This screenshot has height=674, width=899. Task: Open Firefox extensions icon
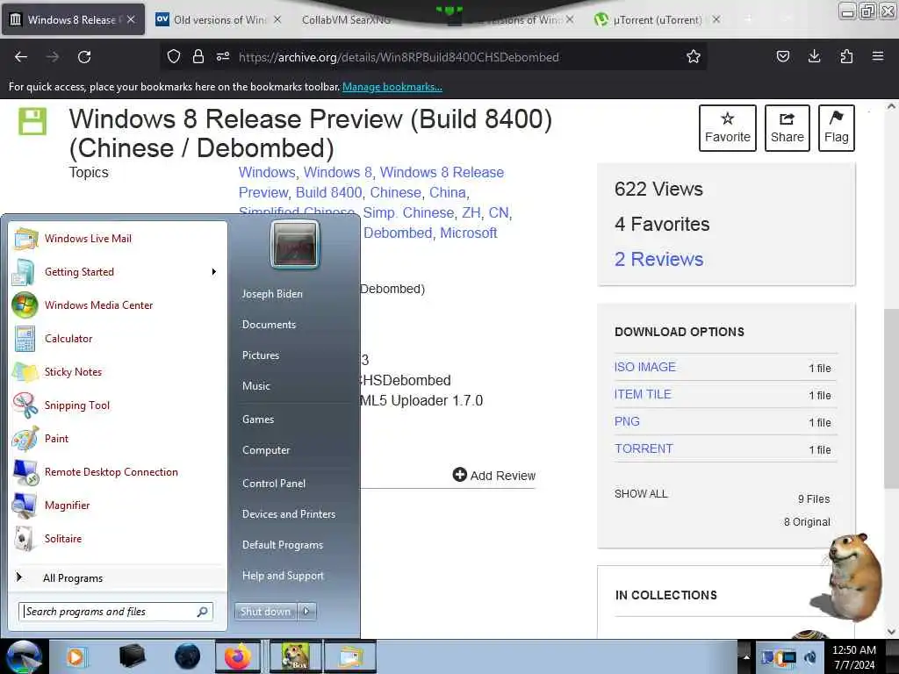(x=846, y=56)
